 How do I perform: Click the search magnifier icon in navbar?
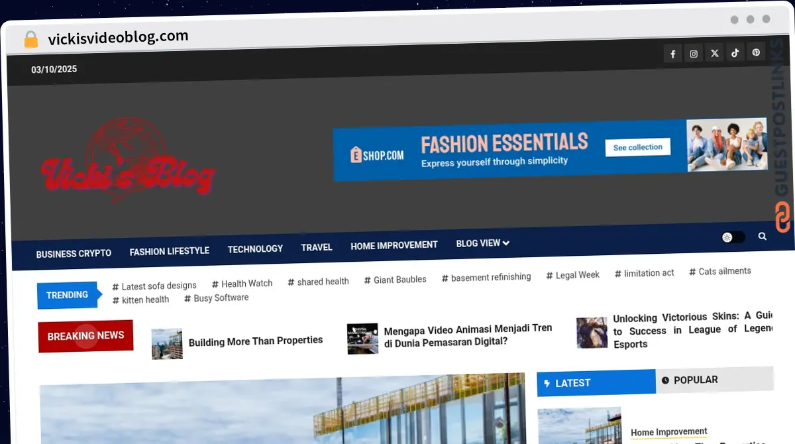click(763, 236)
